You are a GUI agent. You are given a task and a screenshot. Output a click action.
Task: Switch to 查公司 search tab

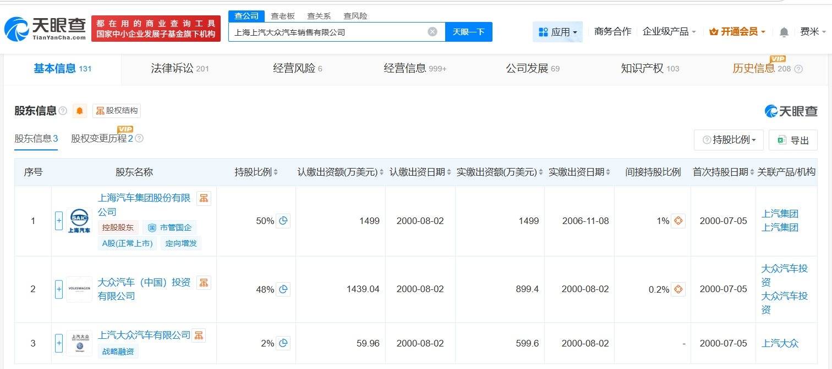(247, 16)
